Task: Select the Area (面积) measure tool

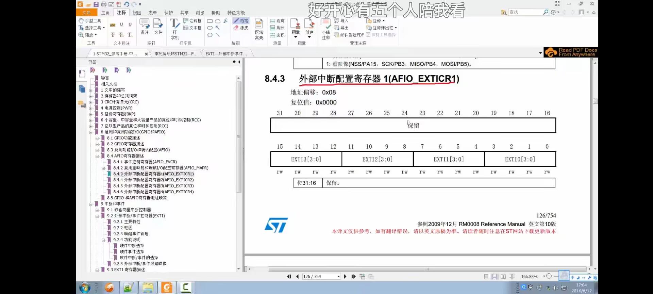Action: coord(277,35)
